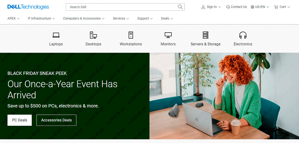Viewport: 299px width, 143px height.
Task: Click the Laptops text label
Action: coord(56,44)
